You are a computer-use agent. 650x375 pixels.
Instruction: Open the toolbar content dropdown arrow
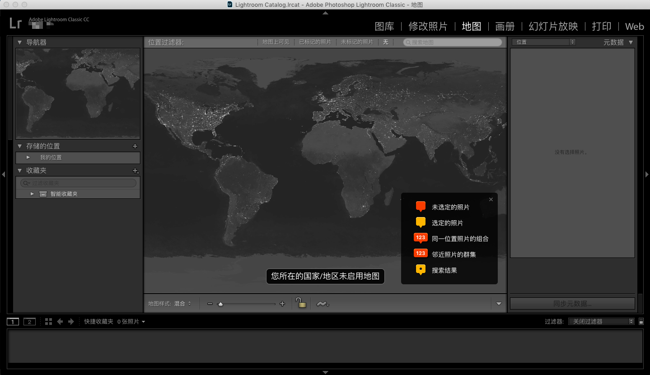499,304
